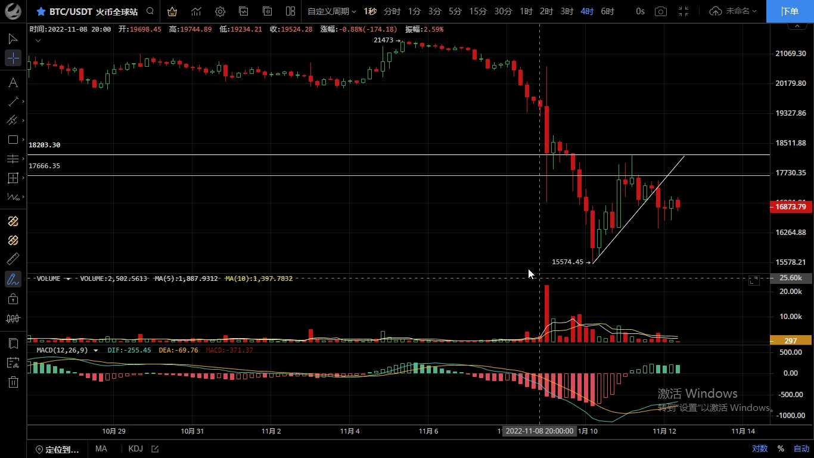Switch to the 4时 interval
Screen dimensions: 814x458
point(587,11)
